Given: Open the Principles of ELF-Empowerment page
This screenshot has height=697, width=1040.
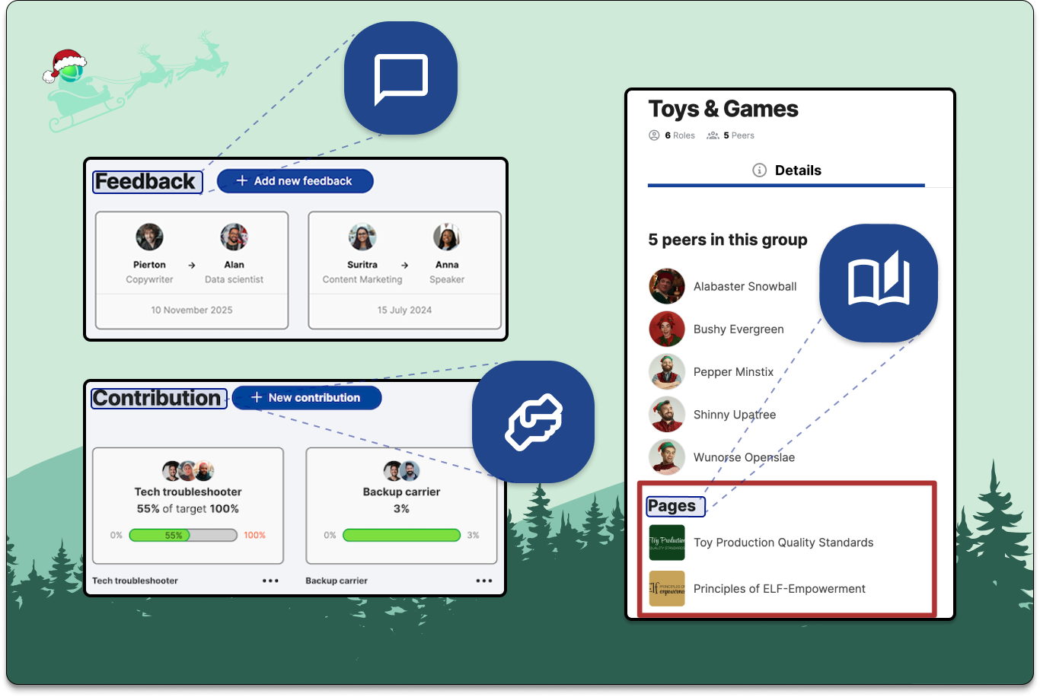Looking at the screenshot, I should coord(778,588).
